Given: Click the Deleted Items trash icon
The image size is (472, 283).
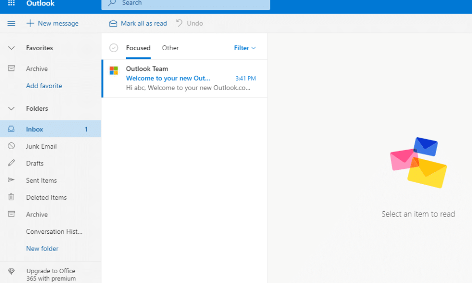Looking at the screenshot, I should pos(11,197).
